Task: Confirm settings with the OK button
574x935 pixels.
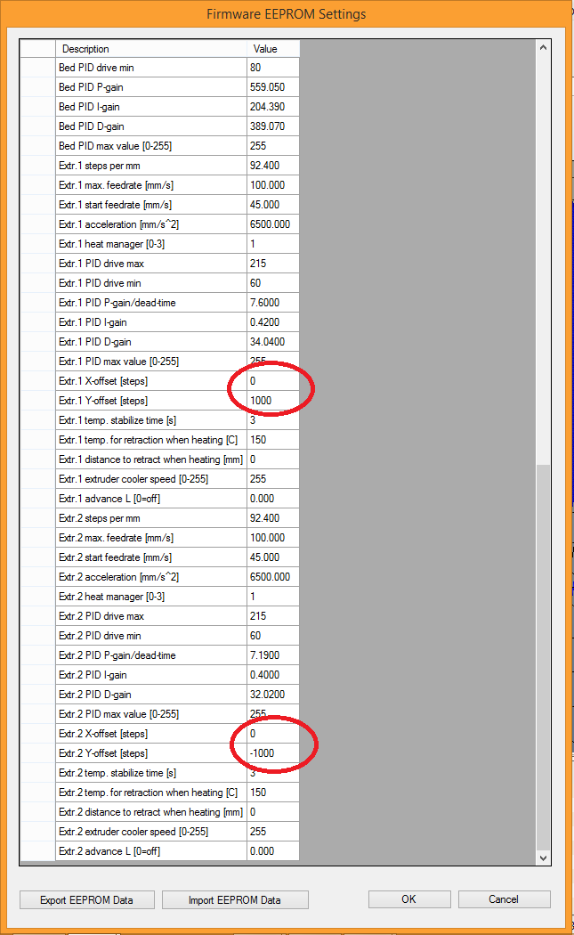Action: tap(408, 898)
